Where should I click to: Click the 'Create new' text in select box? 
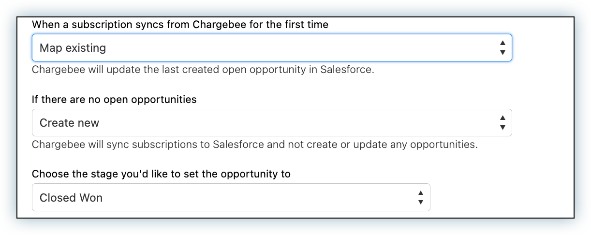click(x=69, y=123)
